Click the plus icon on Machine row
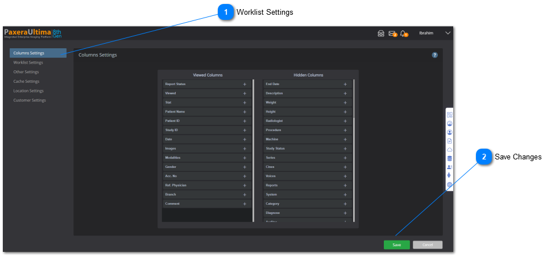 pos(345,139)
